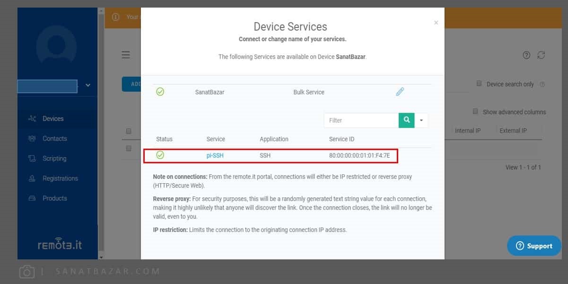This screenshot has width=568, height=284.
Task: Enable Show advanced columns checkbox
Action: [475, 111]
